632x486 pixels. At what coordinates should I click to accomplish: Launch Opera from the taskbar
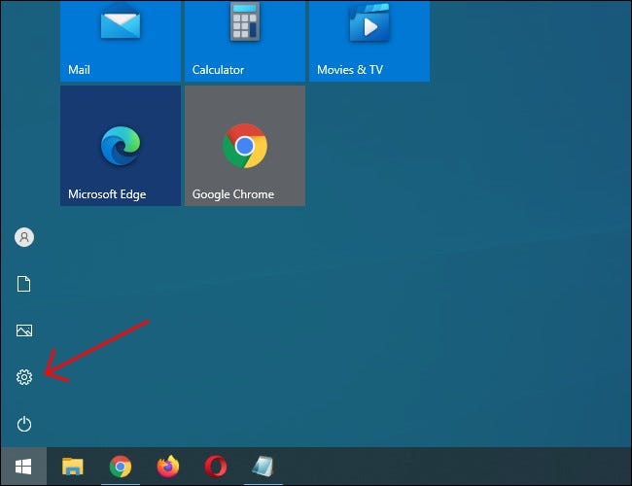click(216, 467)
